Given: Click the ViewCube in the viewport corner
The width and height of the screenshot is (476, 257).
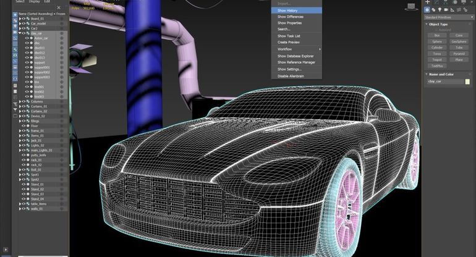Looking at the screenshot, I should point(411,6).
